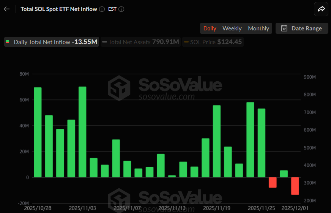Image resolution: width=331 pixels, height=213 pixels.
Task: Switch to the Monthly view
Action: click(258, 28)
